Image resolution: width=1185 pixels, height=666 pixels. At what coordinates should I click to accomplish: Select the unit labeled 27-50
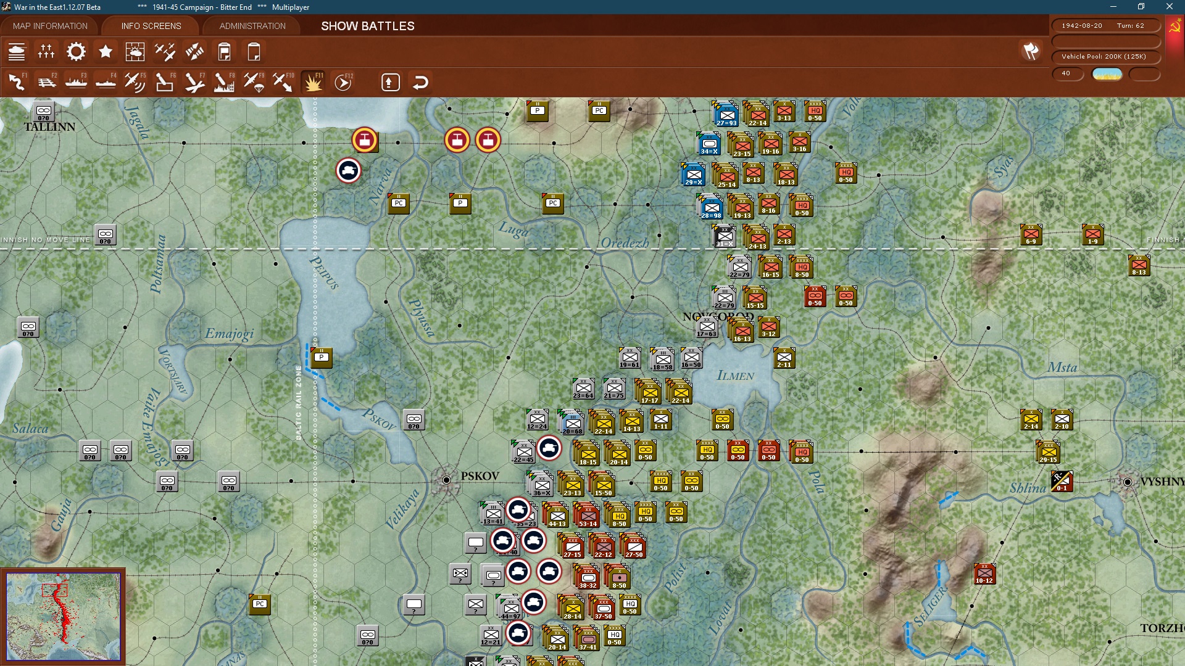(x=634, y=546)
